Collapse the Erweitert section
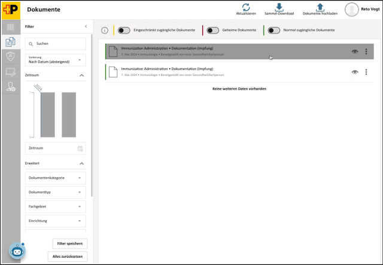Viewport: 383px width, 265px height. coord(82,163)
